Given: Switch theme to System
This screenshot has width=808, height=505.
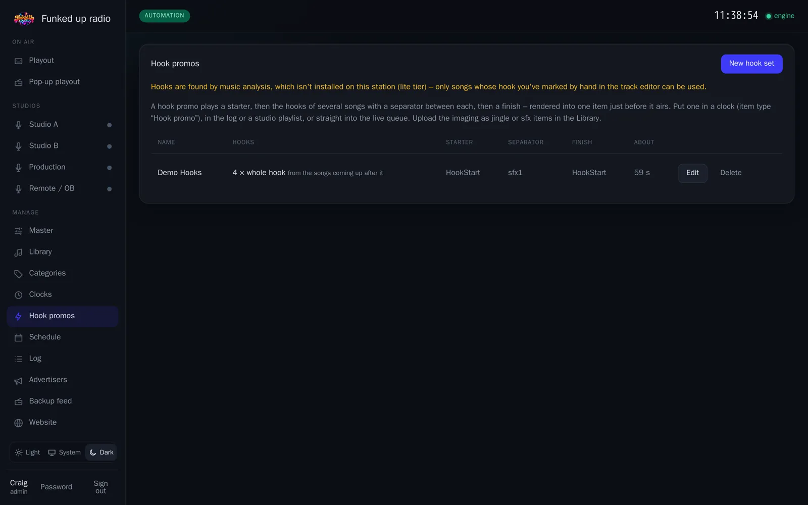Looking at the screenshot, I should [x=64, y=452].
